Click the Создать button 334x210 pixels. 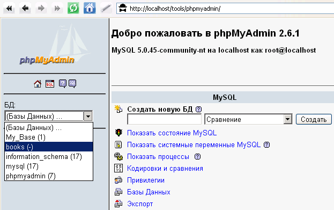coord(314,119)
